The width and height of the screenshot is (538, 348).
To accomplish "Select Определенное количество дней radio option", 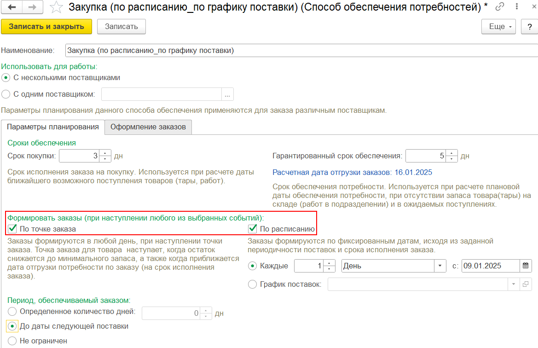I will point(12,311).
